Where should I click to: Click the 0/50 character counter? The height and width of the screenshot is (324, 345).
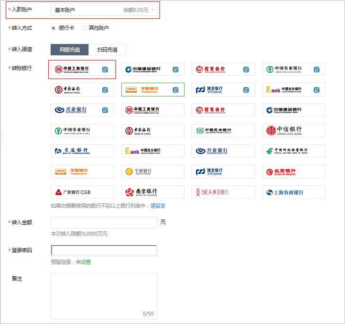[x=148, y=314]
